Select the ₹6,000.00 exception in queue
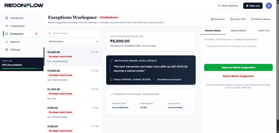Image resolution: width=279 pixels, height=133 pixels. point(73,57)
